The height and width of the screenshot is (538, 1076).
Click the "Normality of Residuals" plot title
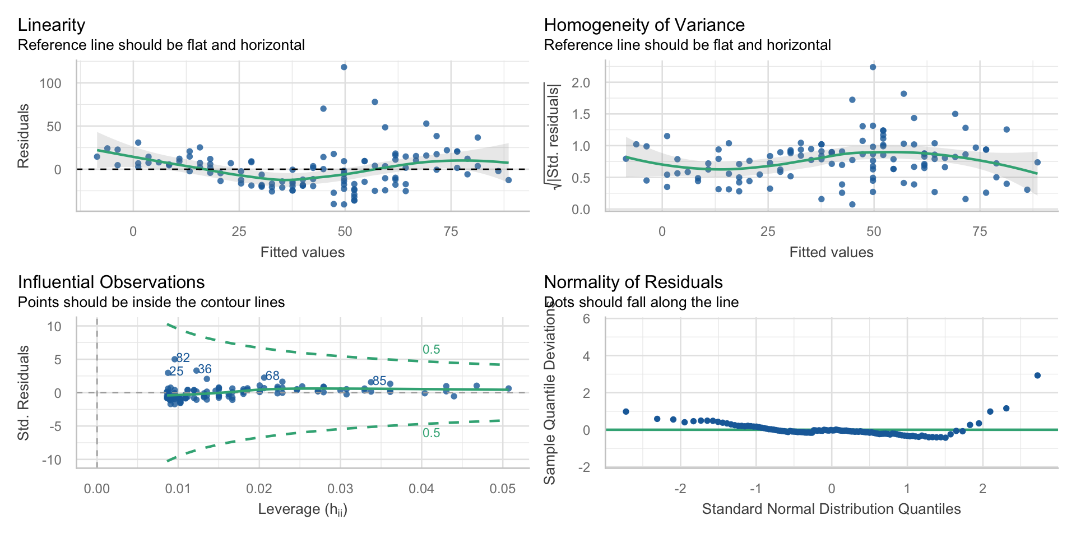click(633, 282)
